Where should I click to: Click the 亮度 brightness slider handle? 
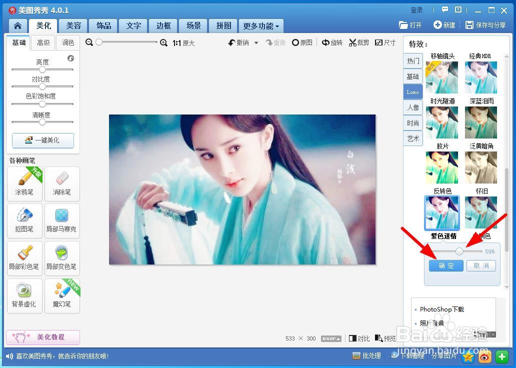[42, 70]
